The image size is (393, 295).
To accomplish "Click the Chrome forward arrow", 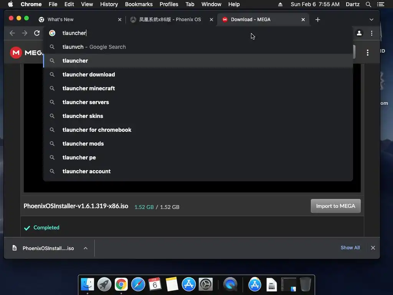I will (x=25, y=33).
